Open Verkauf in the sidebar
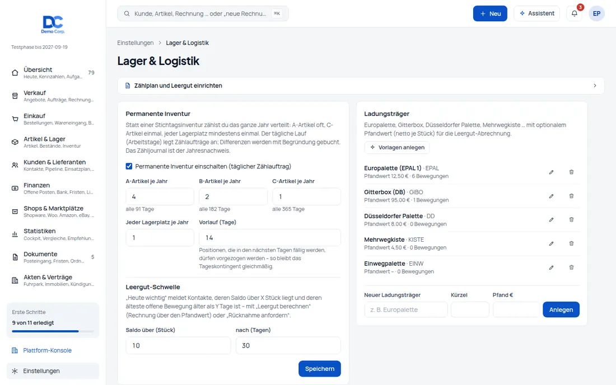The image size is (616, 385). point(53,96)
